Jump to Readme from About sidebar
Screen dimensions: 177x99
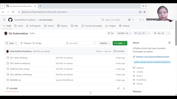[138, 68]
